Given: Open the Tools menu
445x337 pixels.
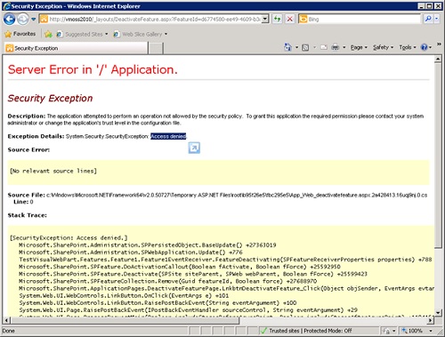Looking at the screenshot, I should [408, 47].
